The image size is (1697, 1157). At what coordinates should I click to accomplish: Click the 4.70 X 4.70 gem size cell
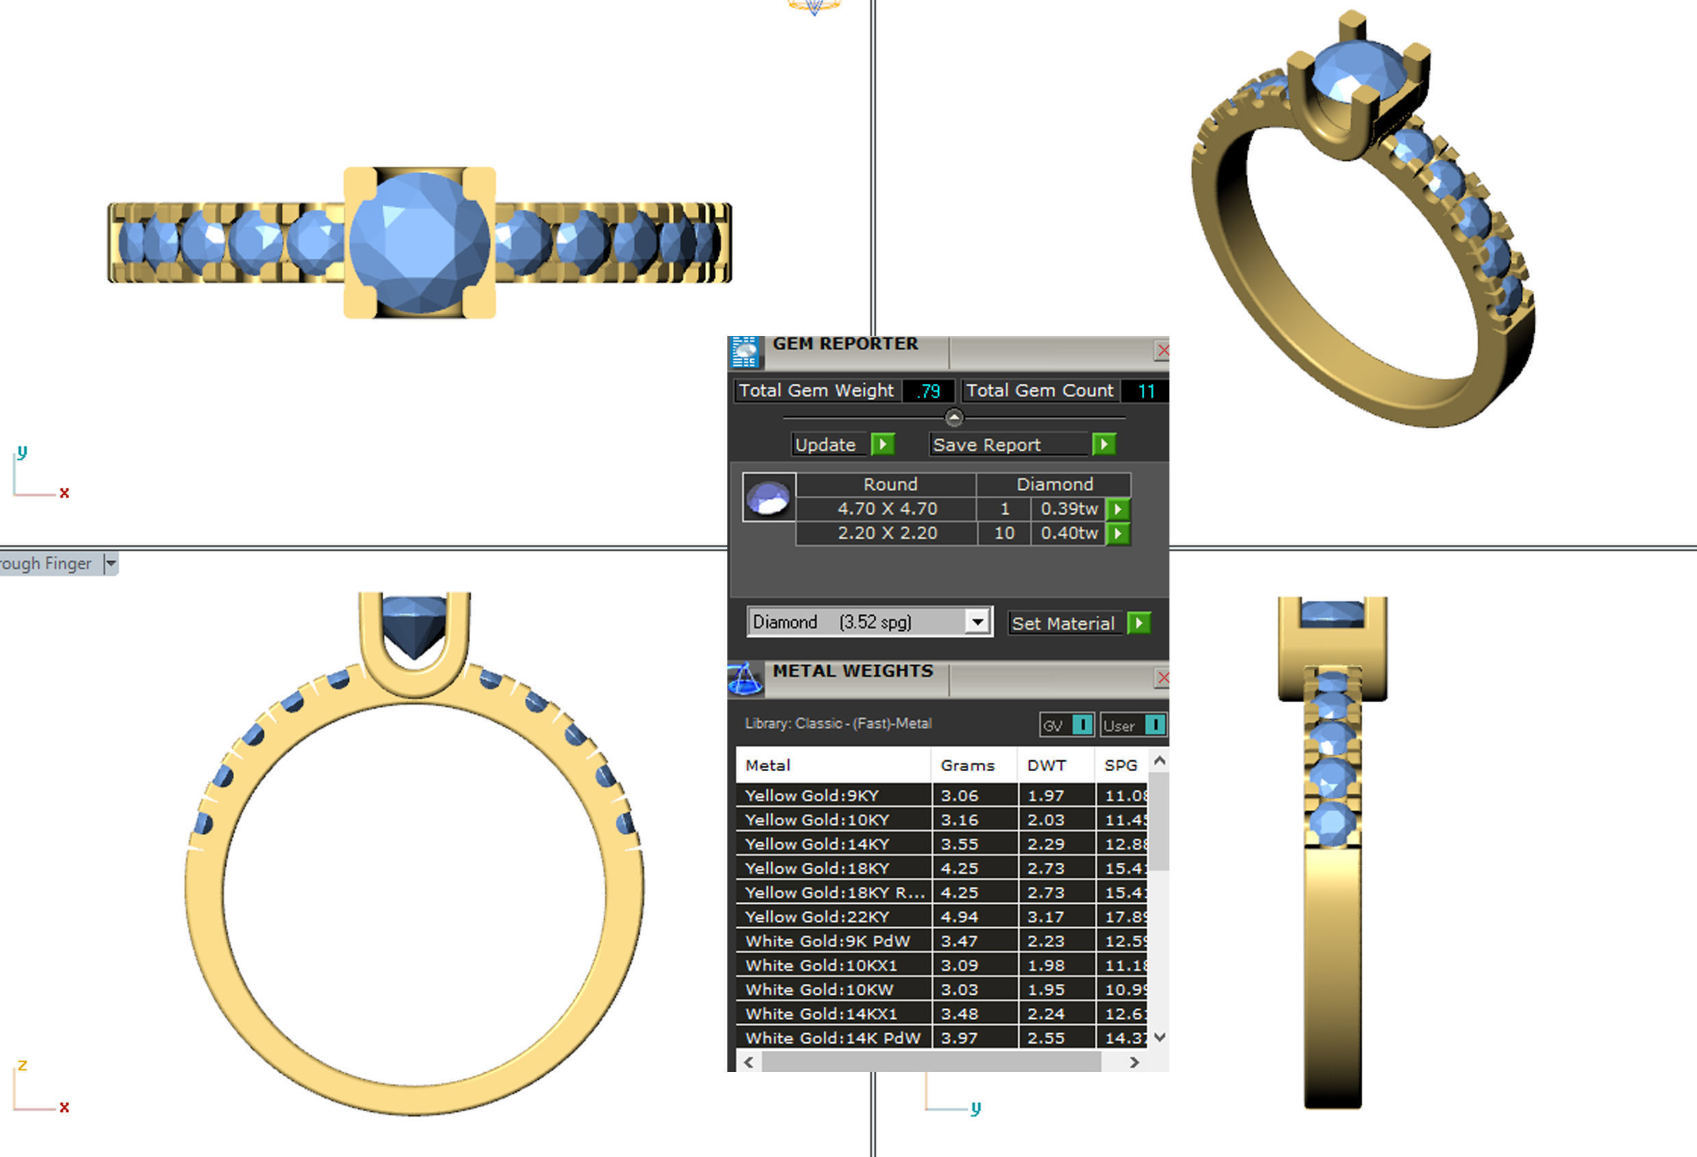point(888,509)
